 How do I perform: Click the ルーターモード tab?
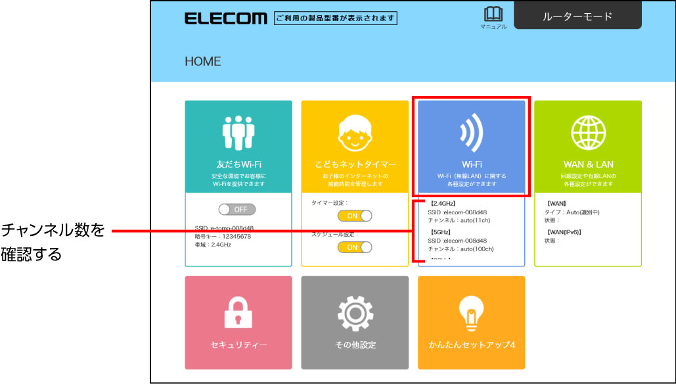click(x=577, y=16)
